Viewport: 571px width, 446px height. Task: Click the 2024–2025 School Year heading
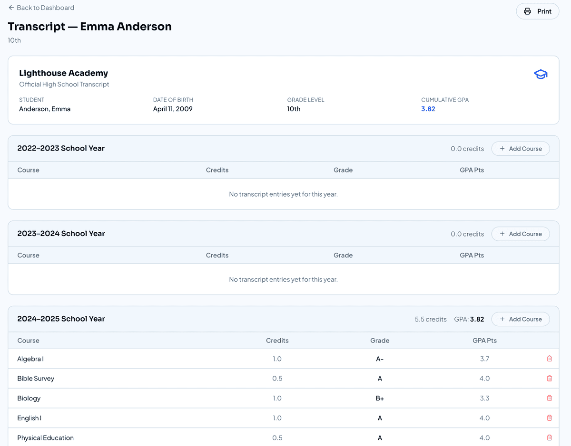coord(61,319)
